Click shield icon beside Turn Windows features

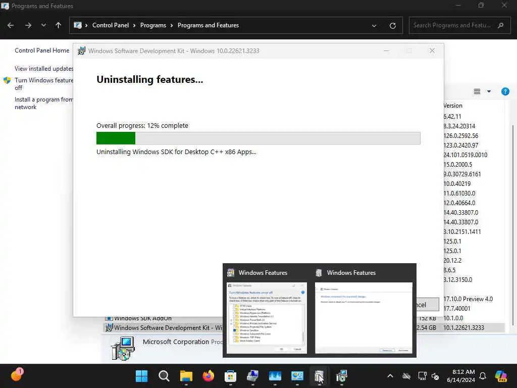[x=7, y=80]
